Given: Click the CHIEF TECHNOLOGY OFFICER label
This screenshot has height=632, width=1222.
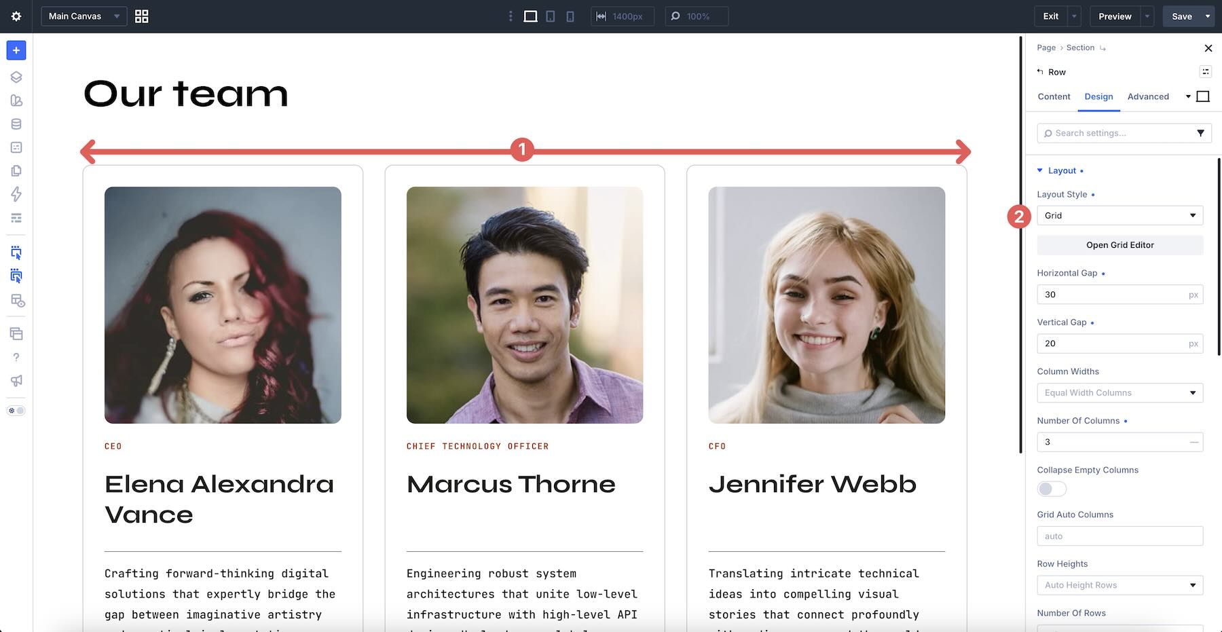Looking at the screenshot, I should pos(478,446).
